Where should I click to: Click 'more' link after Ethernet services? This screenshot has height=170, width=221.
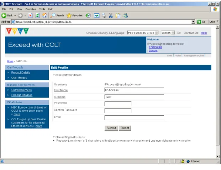point(39,126)
